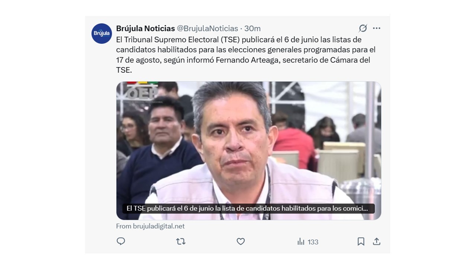
Task: Bookmark this post
Action: point(361,241)
